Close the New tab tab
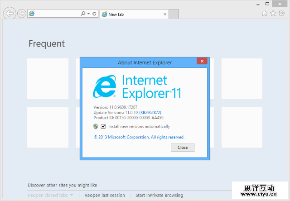The image size is (290, 201). (165, 14)
